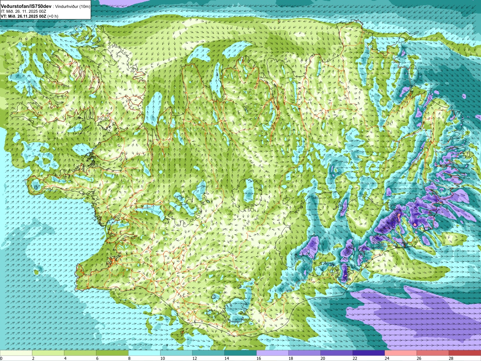Select the 26–28 salmon legend swatch

pos(433,353)
